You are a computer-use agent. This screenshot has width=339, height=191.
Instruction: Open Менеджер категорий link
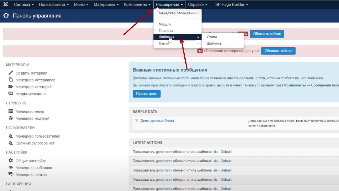coord(33,87)
